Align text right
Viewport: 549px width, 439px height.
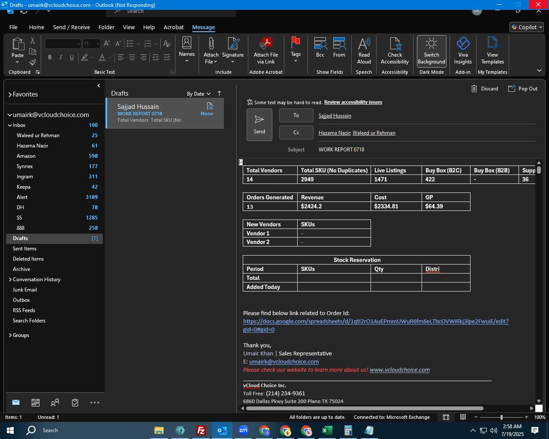[143, 57]
